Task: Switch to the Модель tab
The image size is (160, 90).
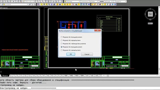Action: 5,75
